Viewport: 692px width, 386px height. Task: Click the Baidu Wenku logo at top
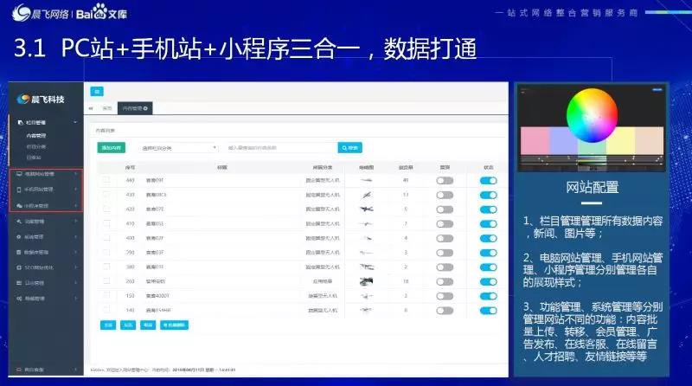[x=103, y=15]
